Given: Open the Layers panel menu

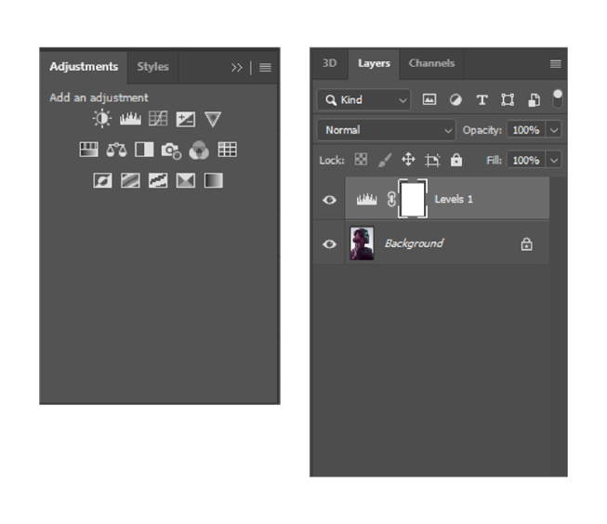Looking at the screenshot, I should click(x=556, y=64).
